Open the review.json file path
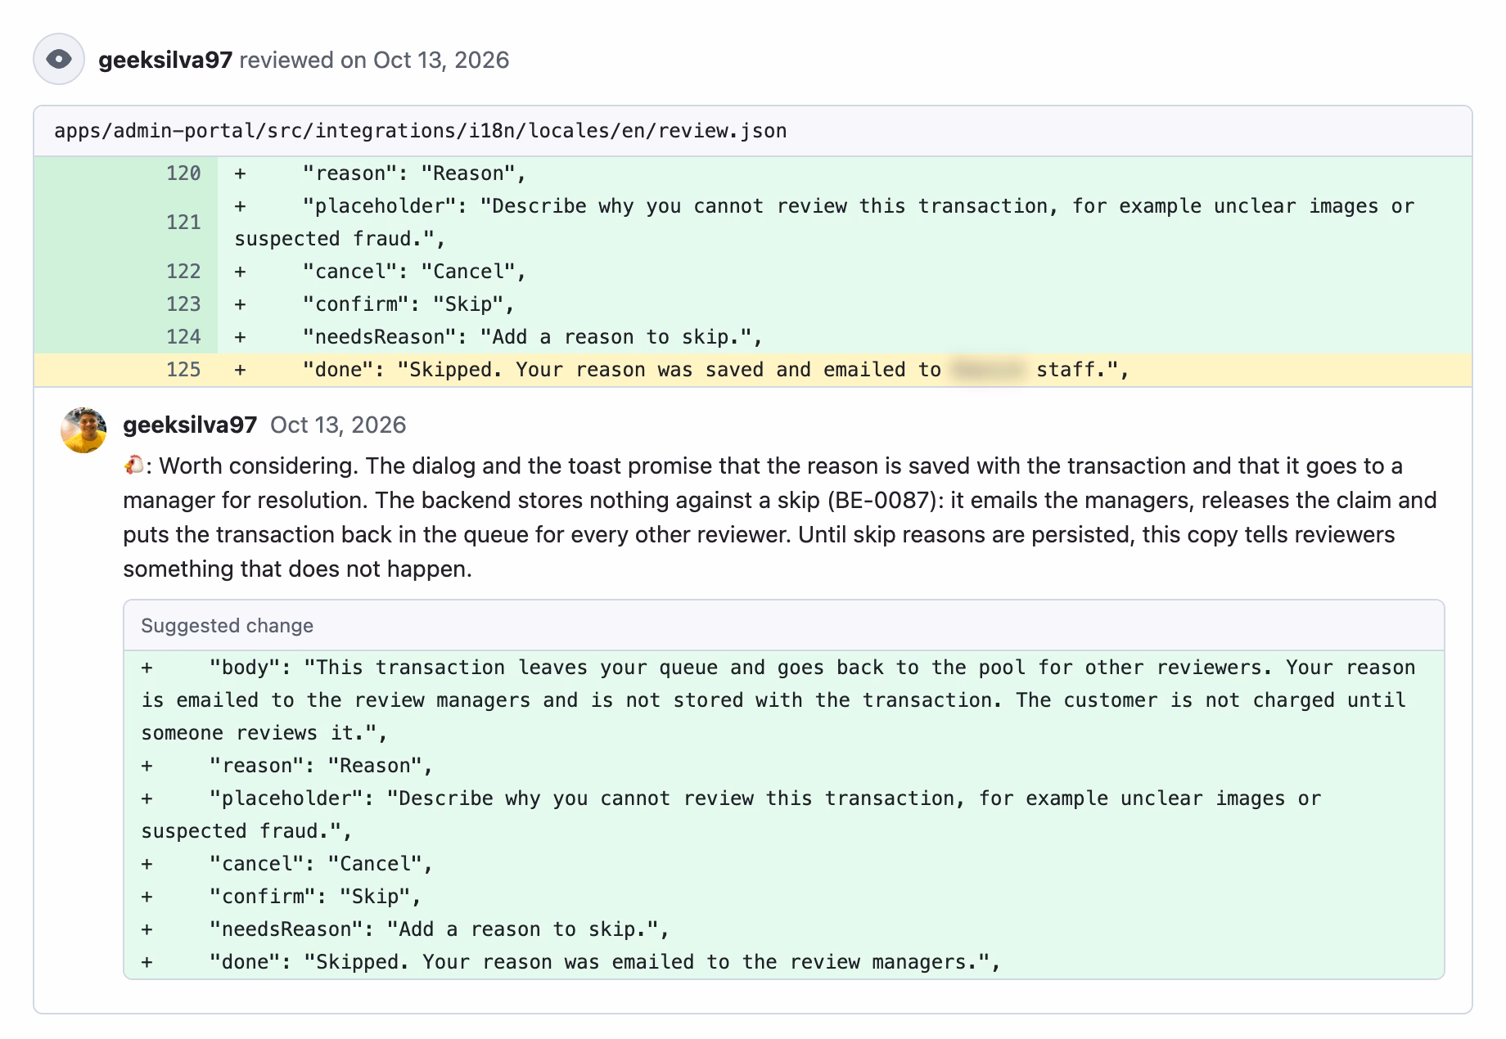1506x1039 pixels. (x=421, y=131)
